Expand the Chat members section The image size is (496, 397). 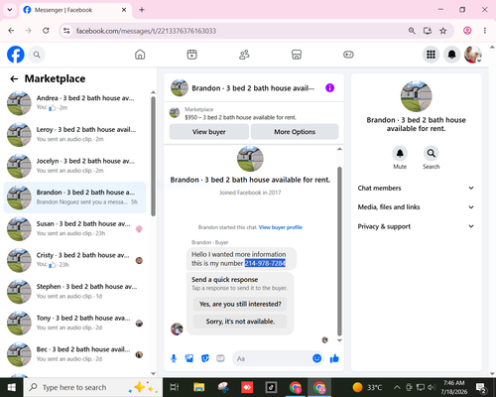point(416,188)
